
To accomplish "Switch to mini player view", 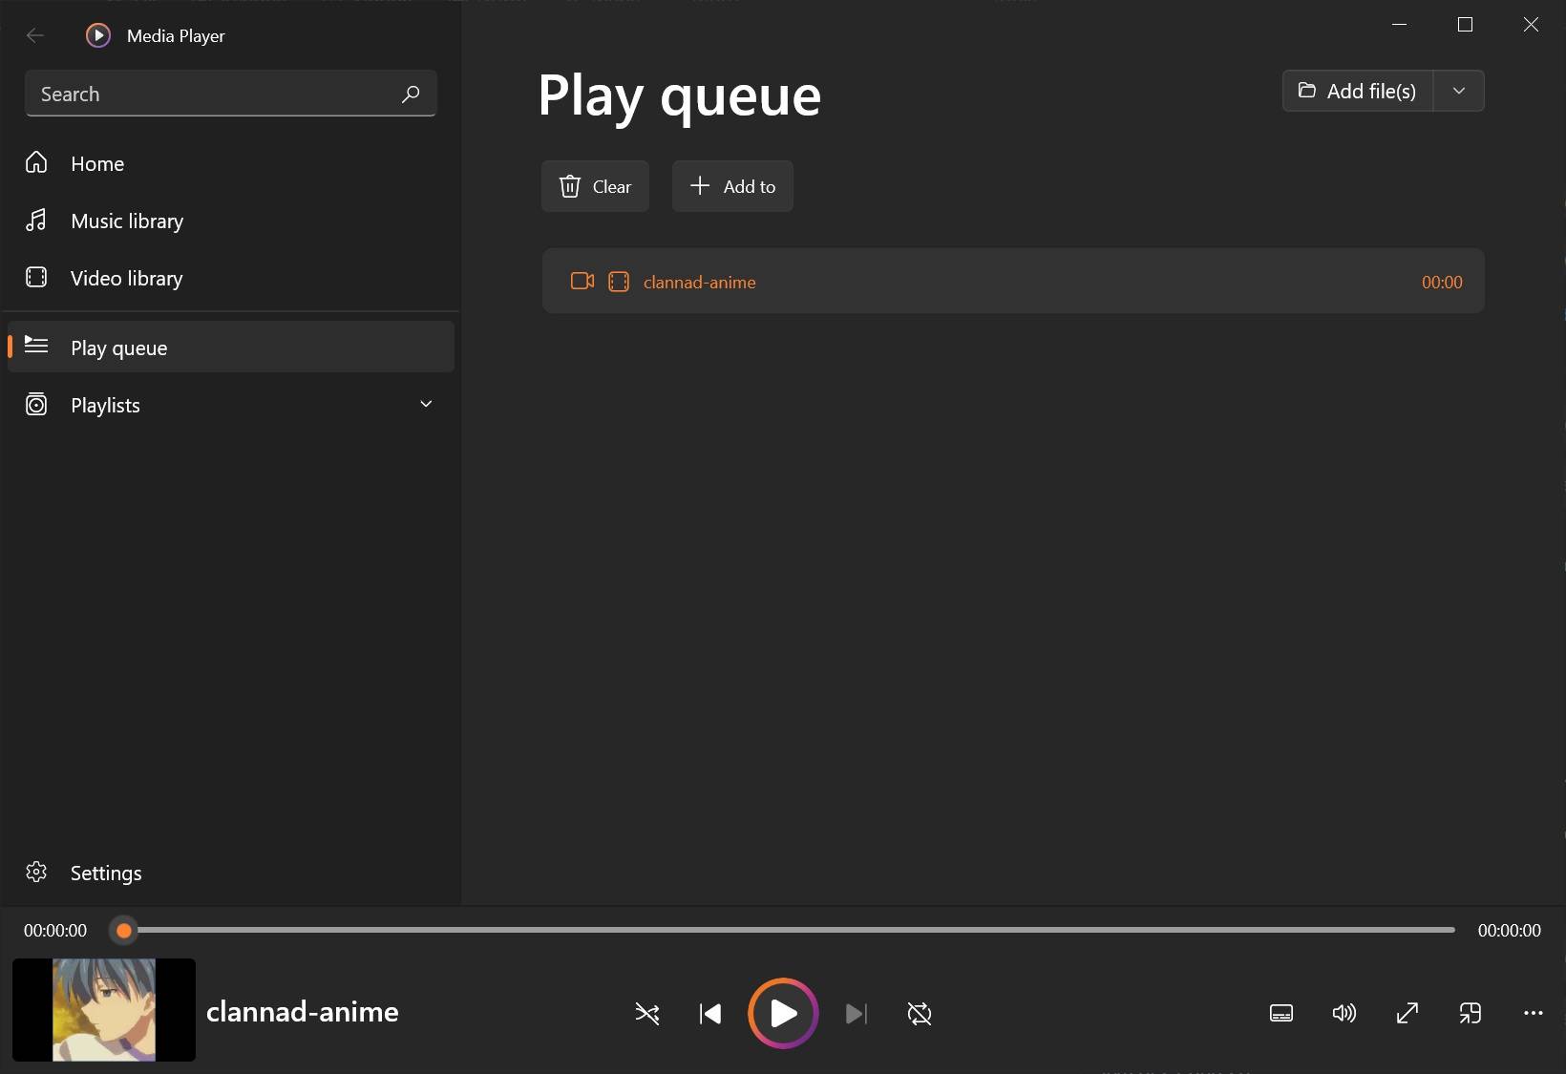I will tap(1471, 1014).
